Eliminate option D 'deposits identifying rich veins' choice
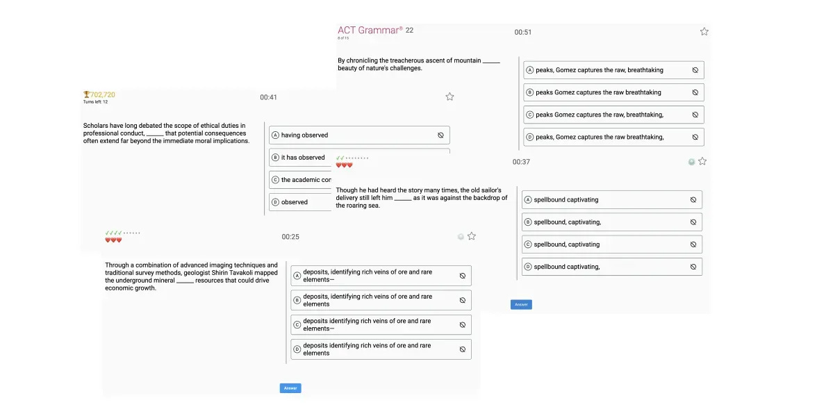 (x=462, y=349)
